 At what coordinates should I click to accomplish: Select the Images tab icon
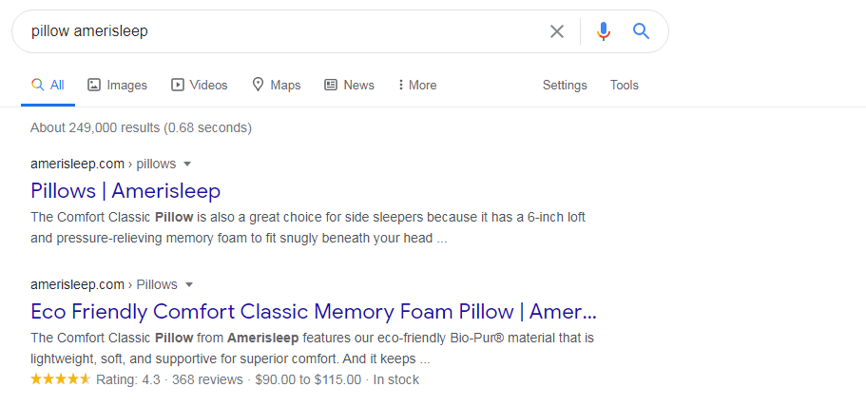click(94, 85)
